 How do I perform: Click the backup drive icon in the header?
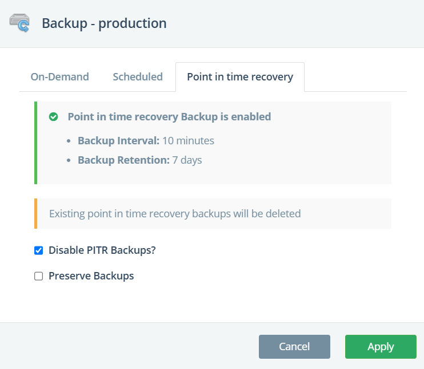coord(19,23)
